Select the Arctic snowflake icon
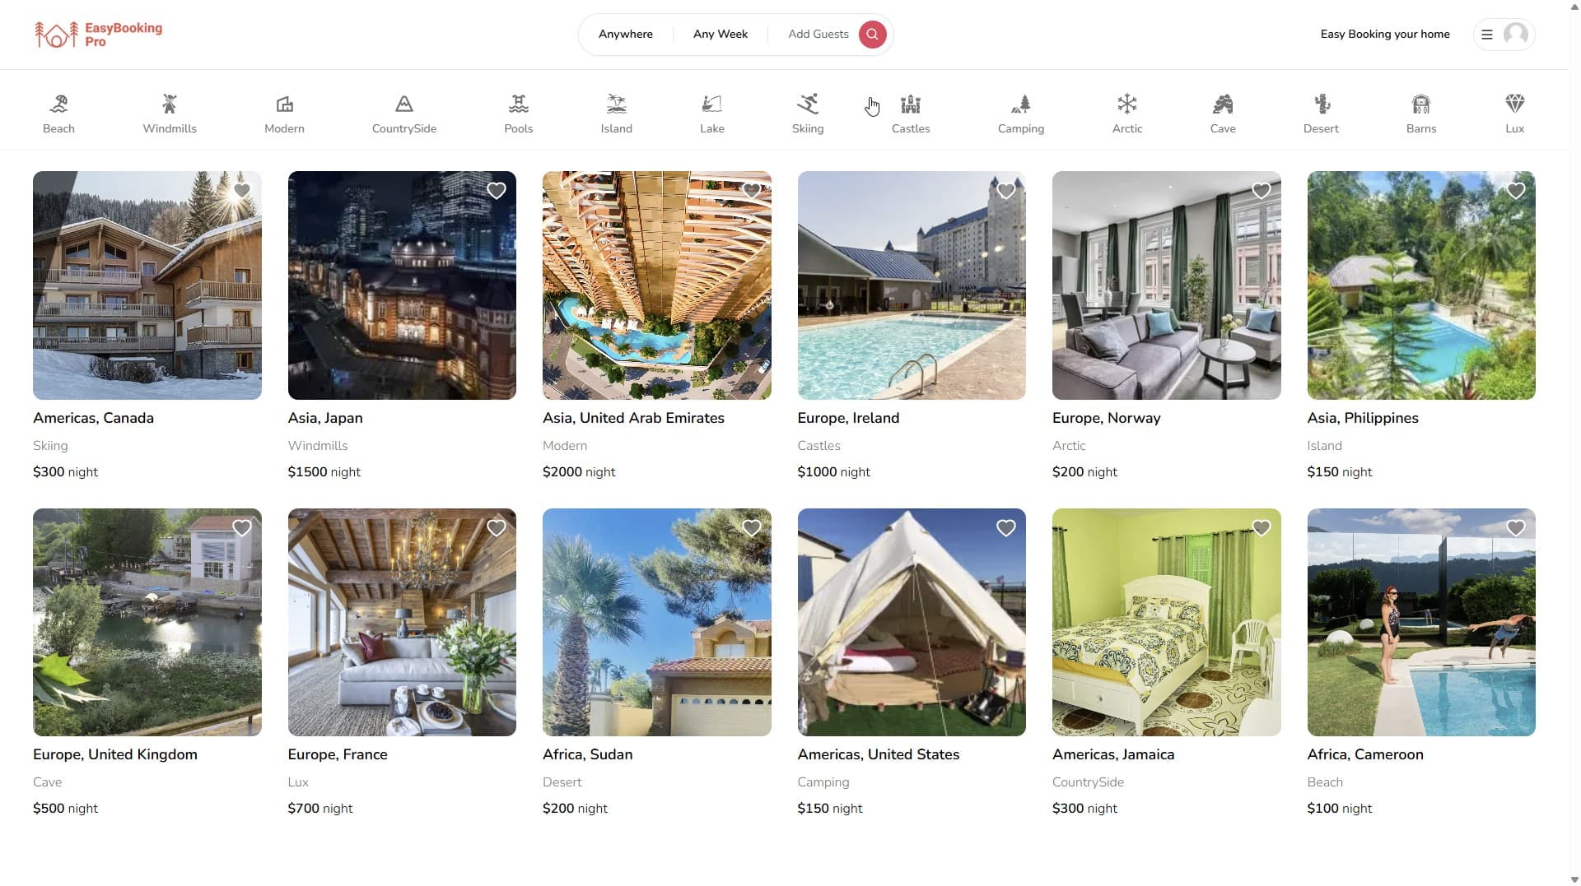 coord(1127,104)
